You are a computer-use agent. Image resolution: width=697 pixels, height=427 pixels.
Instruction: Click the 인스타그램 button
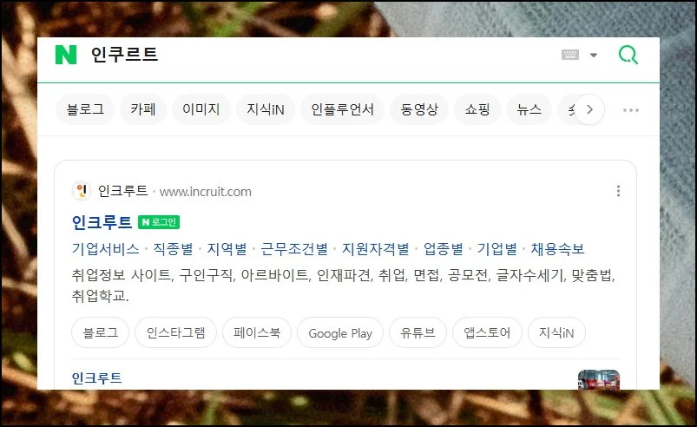click(x=175, y=332)
